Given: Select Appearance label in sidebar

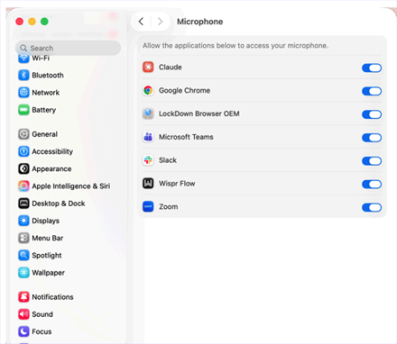Looking at the screenshot, I should tap(51, 169).
